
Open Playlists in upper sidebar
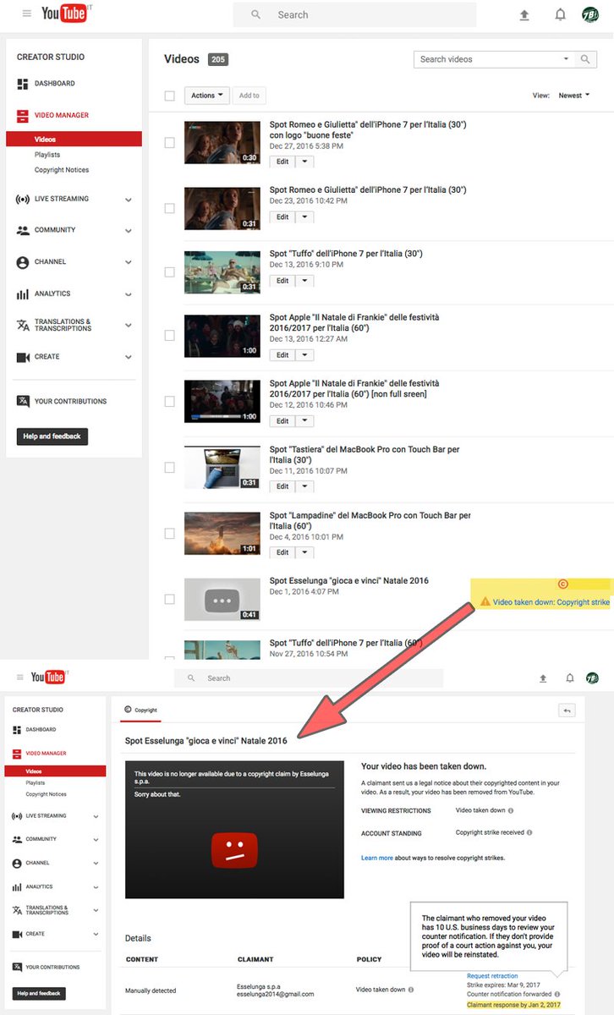coord(47,155)
